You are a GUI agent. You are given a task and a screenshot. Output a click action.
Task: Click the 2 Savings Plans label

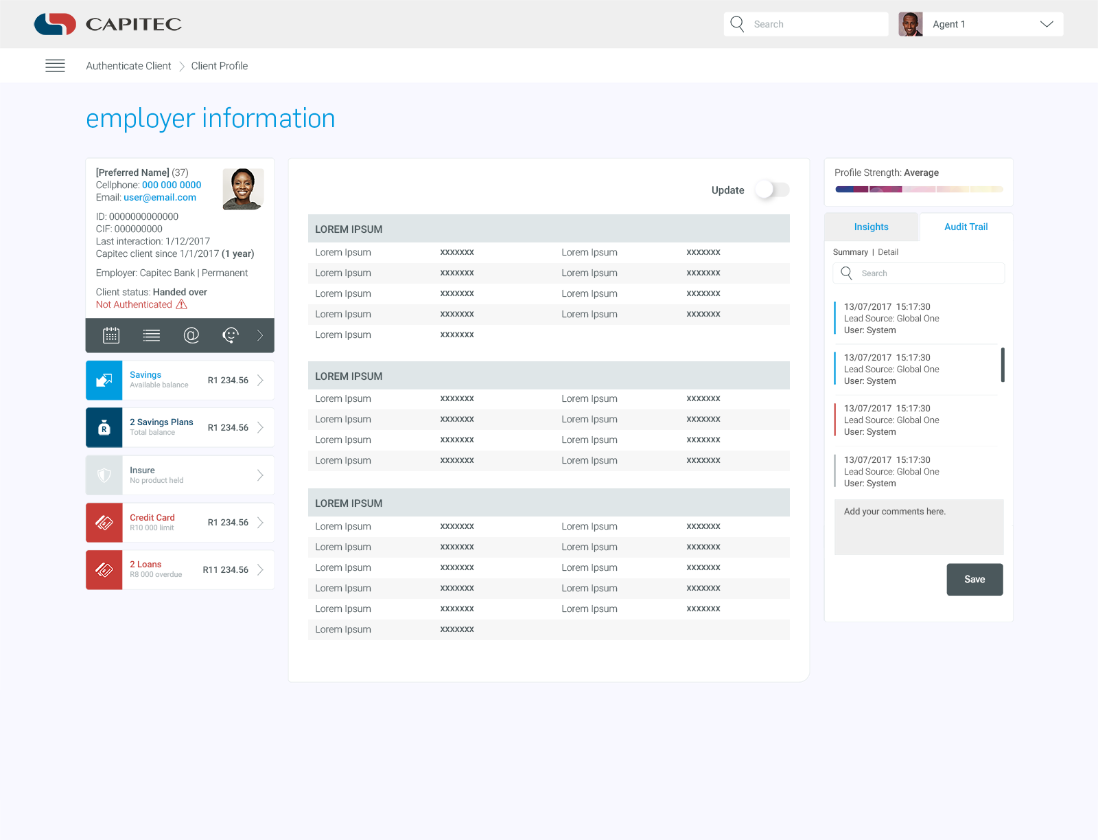coord(161,422)
